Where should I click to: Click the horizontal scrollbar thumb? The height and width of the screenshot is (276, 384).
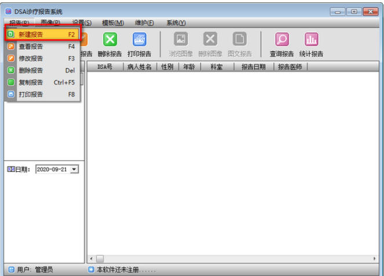100,259
